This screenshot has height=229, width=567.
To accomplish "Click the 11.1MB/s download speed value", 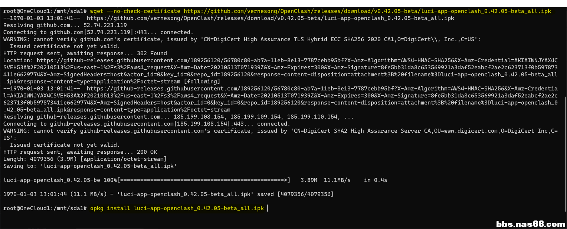I will (x=337, y=180).
